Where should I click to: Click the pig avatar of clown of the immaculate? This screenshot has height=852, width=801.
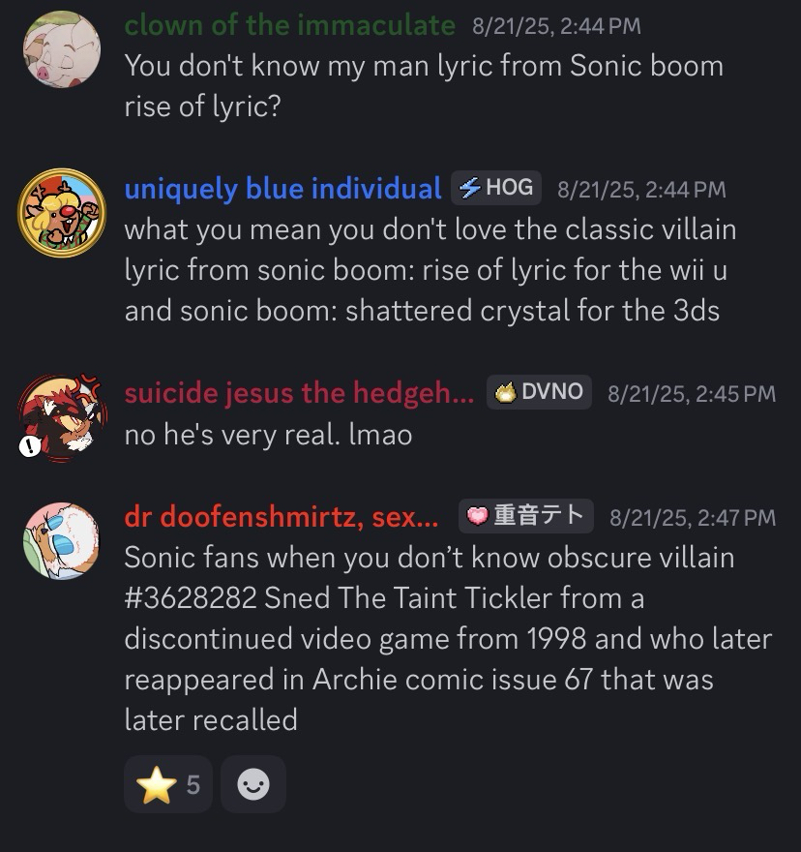[62, 50]
